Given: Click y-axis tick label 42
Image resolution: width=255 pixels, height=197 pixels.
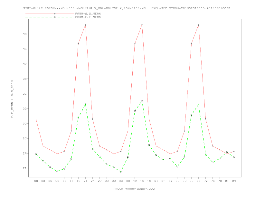Looking at the screenshot, I should (25, 64).
